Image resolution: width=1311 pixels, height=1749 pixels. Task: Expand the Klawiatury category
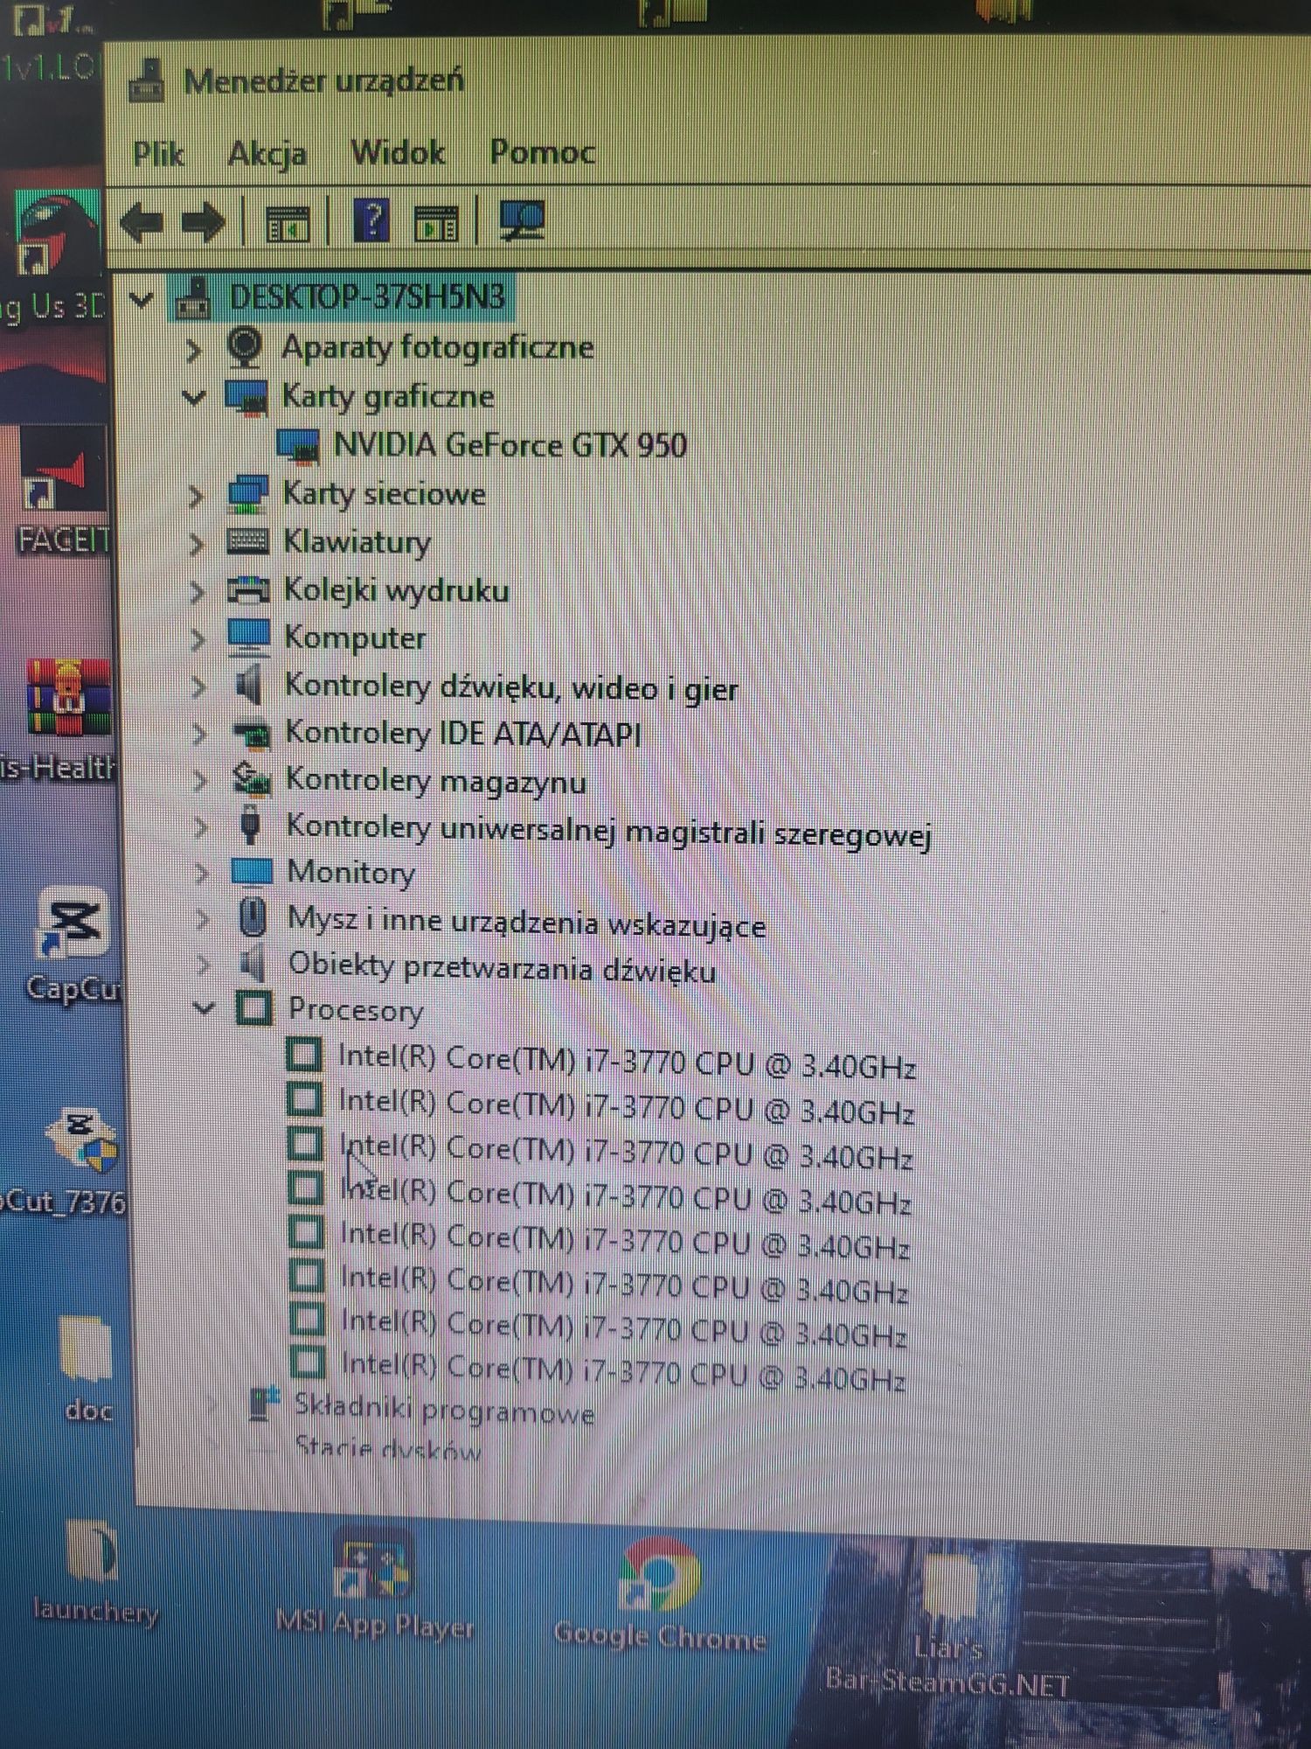click(x=197, y=545)
